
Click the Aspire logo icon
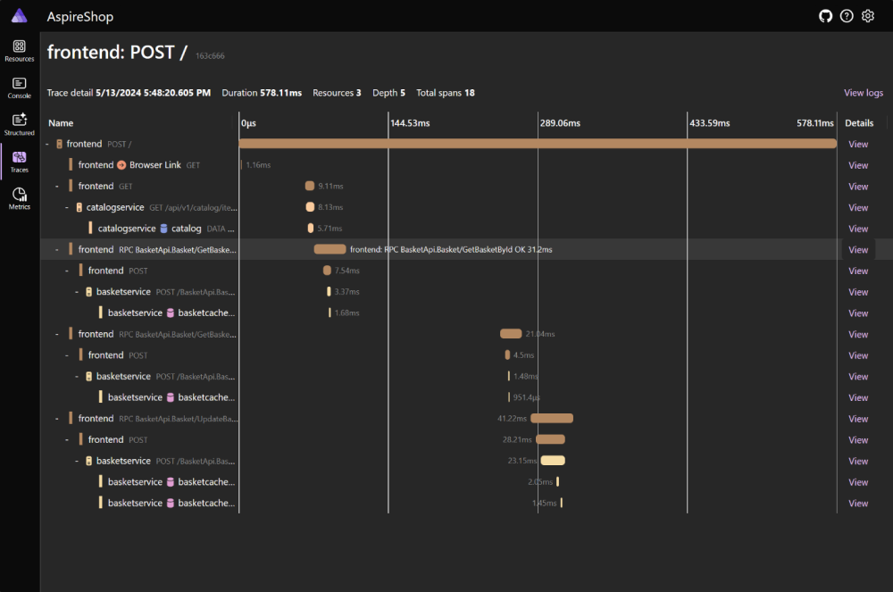click(20, 16)
